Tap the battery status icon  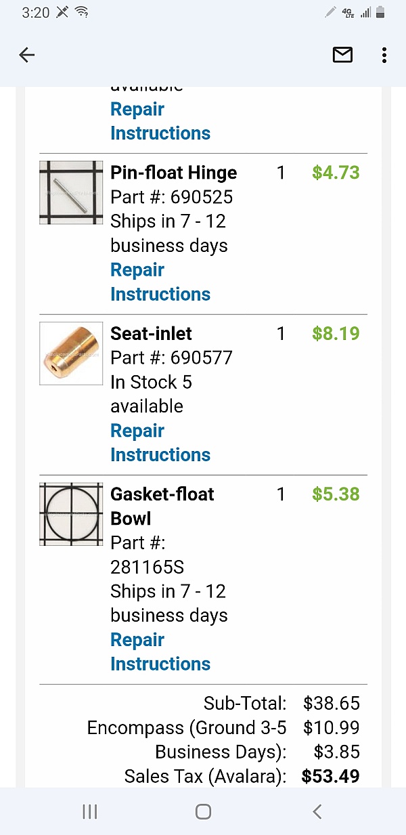pos(380,12)
